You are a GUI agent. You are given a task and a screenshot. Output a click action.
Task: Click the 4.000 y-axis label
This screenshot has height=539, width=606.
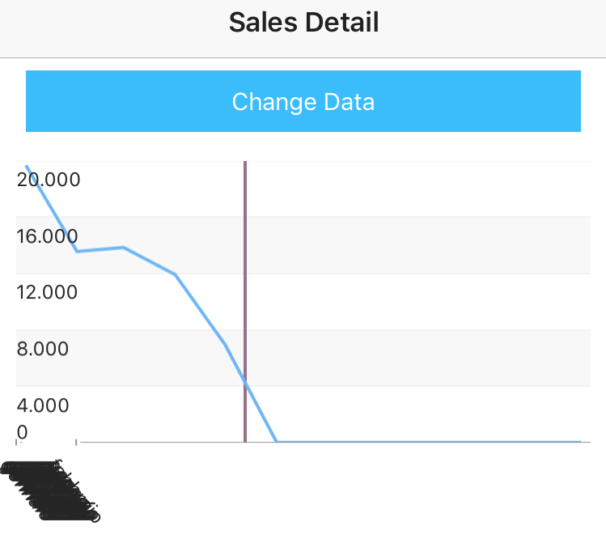click(x=43, y=405)
